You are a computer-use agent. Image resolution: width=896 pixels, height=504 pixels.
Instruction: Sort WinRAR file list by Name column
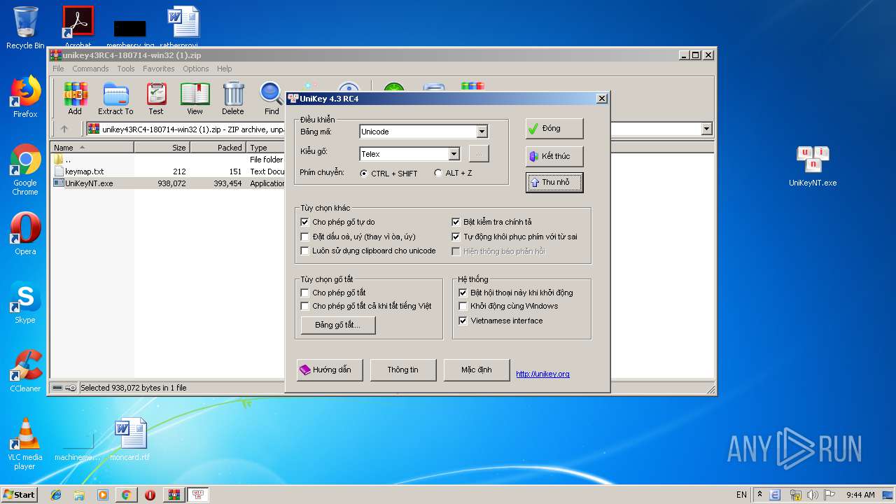coord(92,148)
